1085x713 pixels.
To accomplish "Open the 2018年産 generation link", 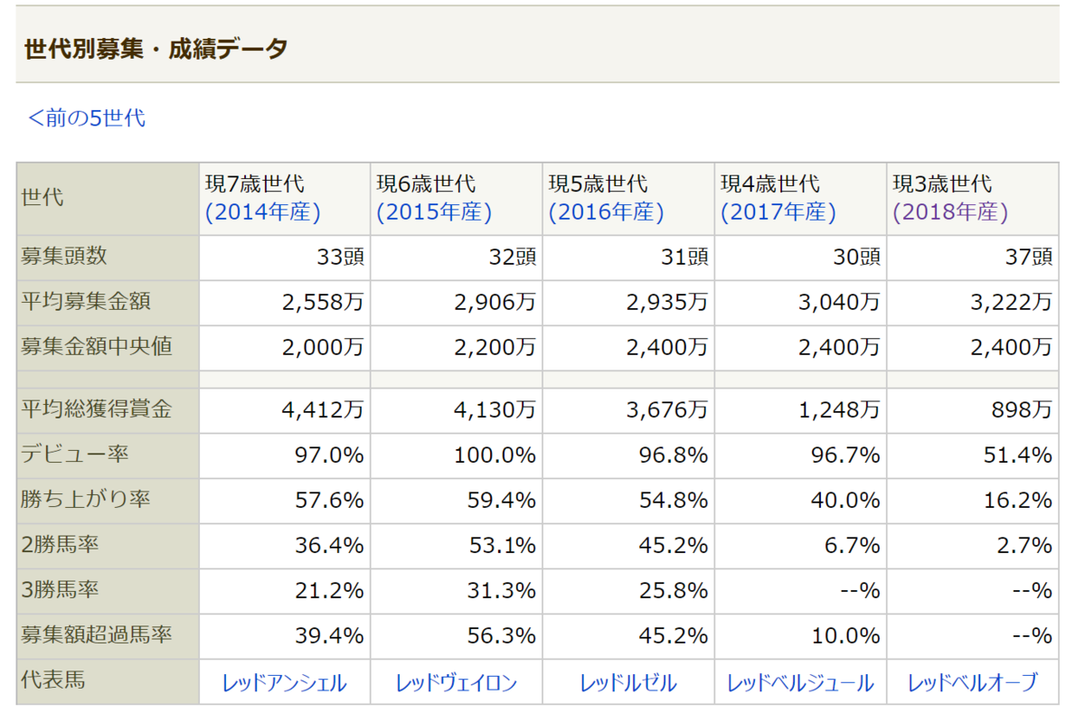I will pyautogui.click(x=947, y=217).
